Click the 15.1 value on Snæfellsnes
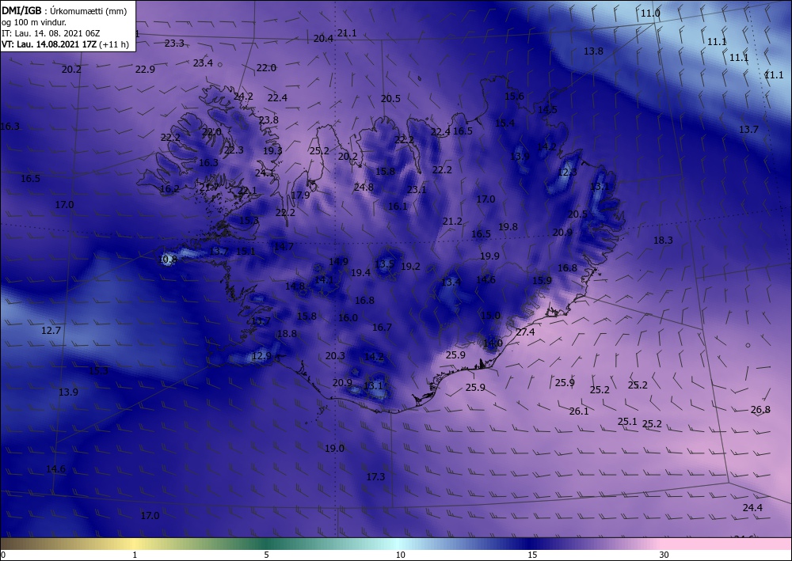 point(246,251)
